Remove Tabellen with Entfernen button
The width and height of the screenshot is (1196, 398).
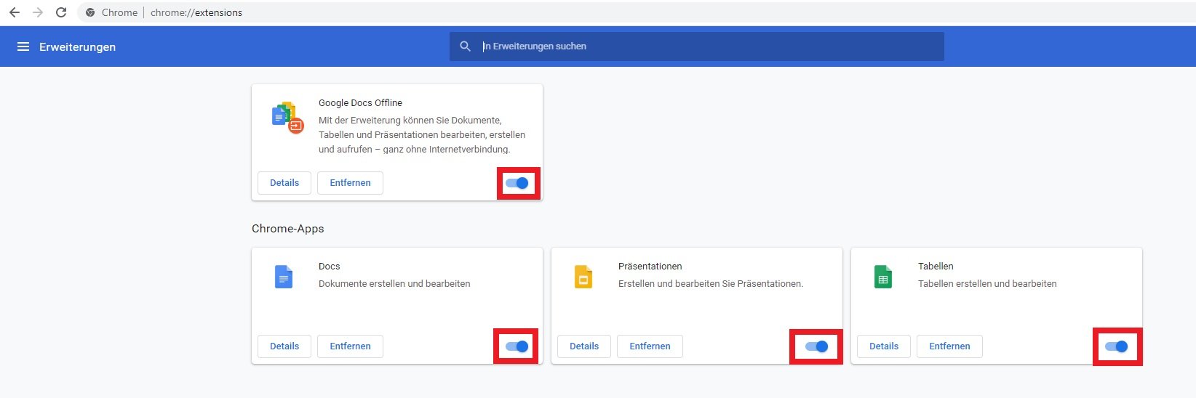pos(949,346)
